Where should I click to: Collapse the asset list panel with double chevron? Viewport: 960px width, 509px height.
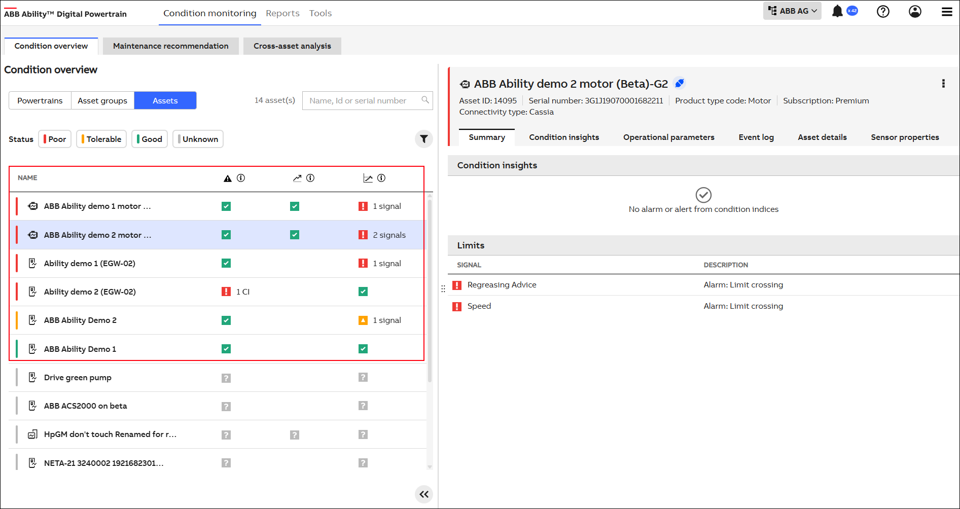point(424,494)
